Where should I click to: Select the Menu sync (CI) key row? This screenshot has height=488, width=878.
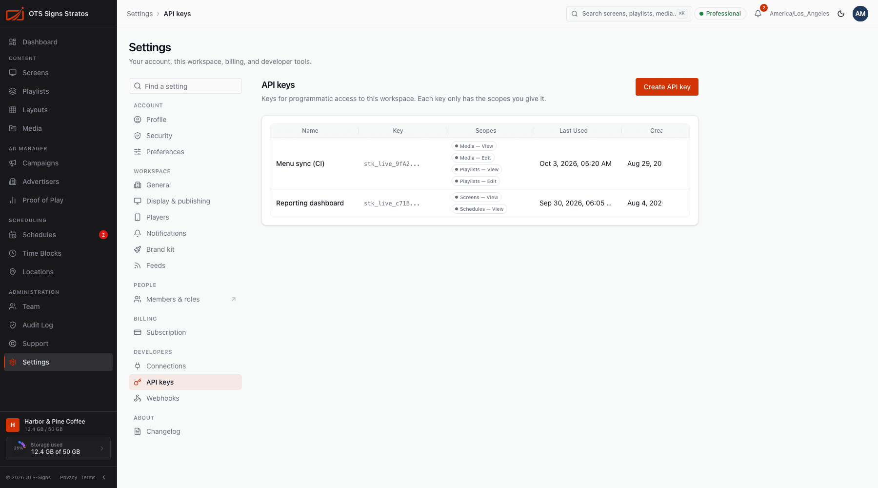[480, 163]
